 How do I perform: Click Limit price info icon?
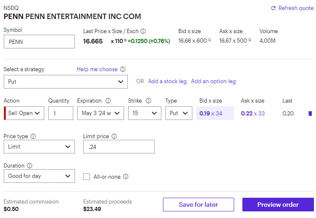(114, 137)
